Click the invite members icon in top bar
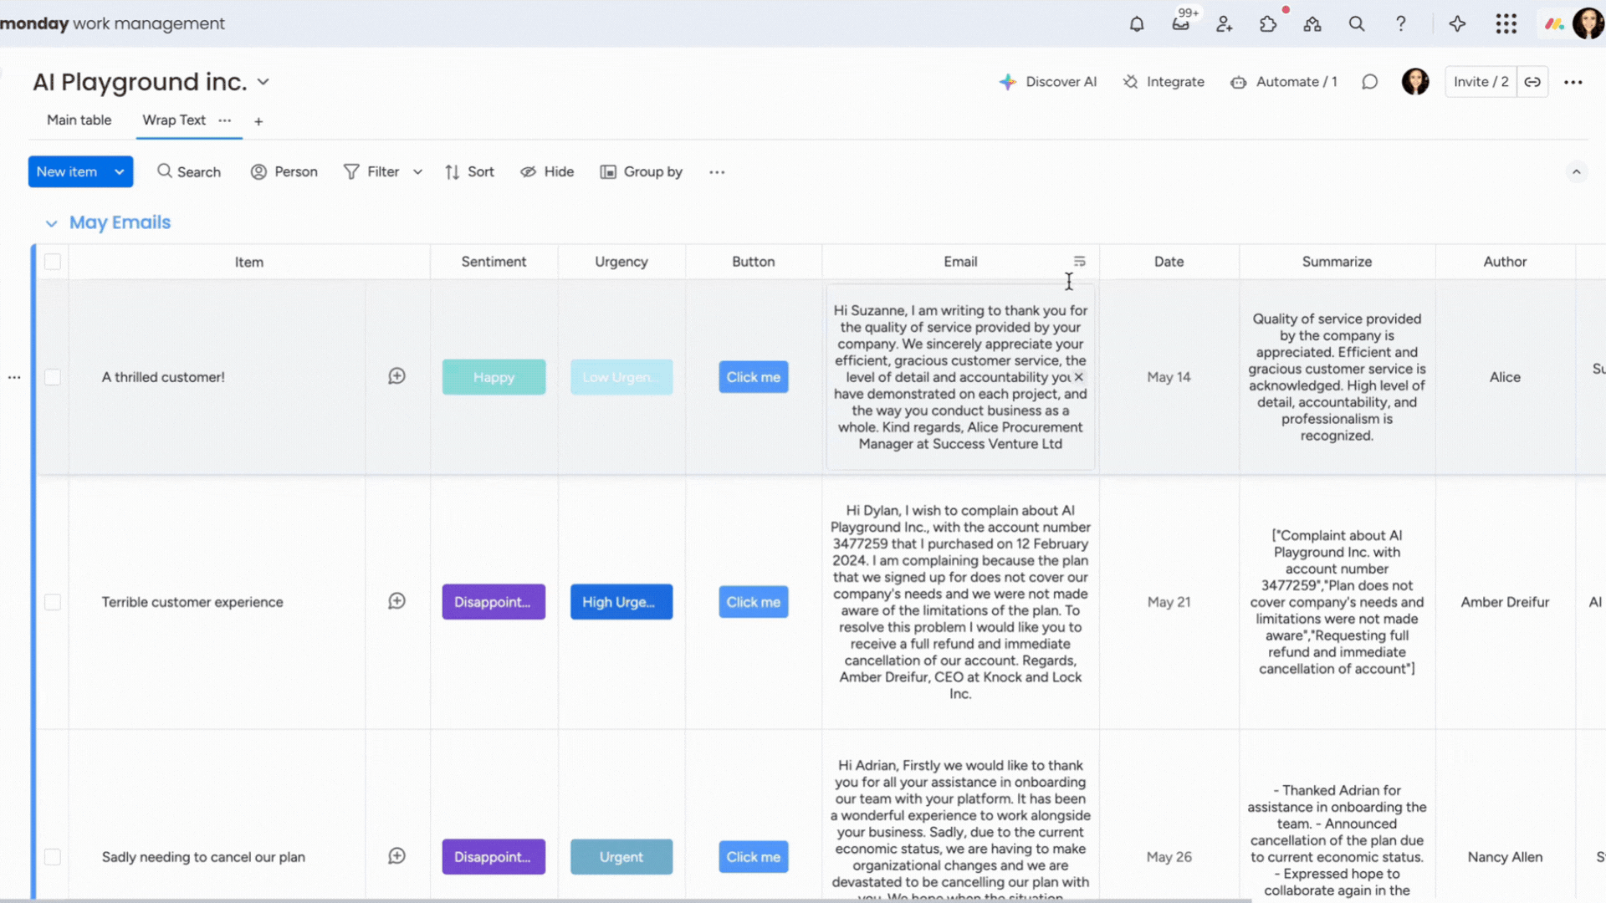The image size is (1606, 903). point(1225,23)
